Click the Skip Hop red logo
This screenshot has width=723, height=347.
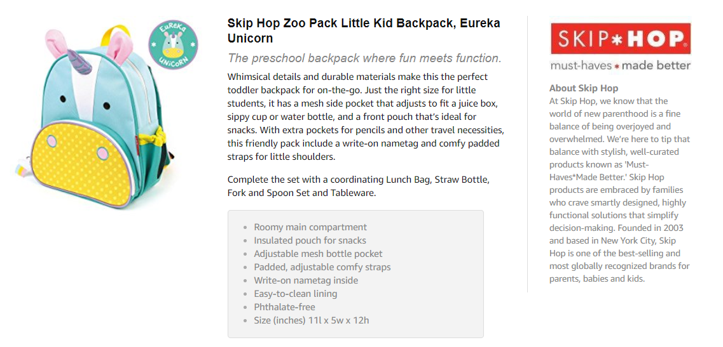(620, 39)
